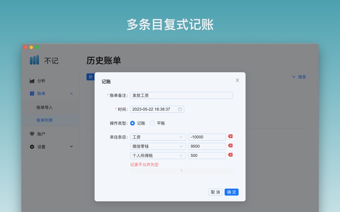Image resolution: width=340 pixels, height=212 pixels.
Task: Click the 时间 date-time input field
Action: click(157, 109)
